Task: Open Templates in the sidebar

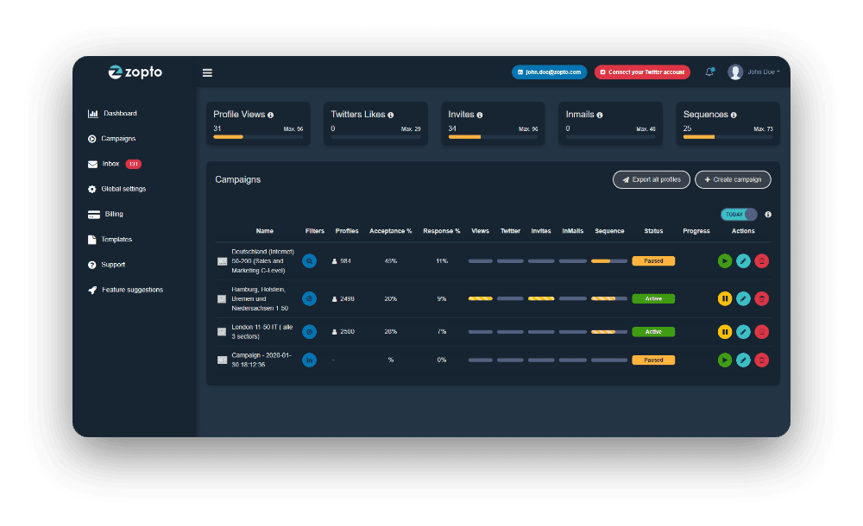Action: tap(110, 240)
